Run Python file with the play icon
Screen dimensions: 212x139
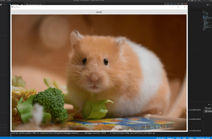coord(208,5)
